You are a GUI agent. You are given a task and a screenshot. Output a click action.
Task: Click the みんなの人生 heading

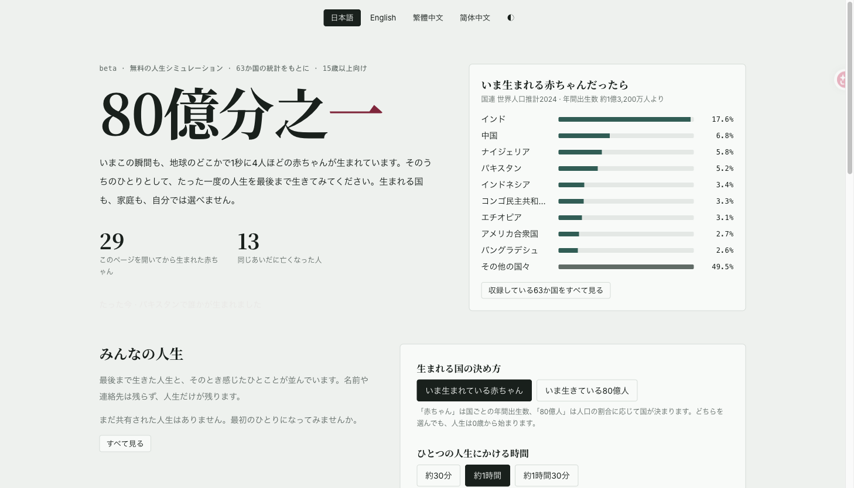(x=141, y=354)
